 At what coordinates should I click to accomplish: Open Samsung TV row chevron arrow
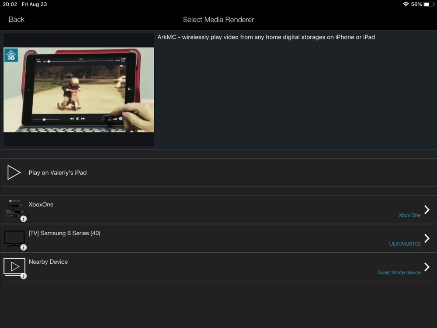coord(427,238)
